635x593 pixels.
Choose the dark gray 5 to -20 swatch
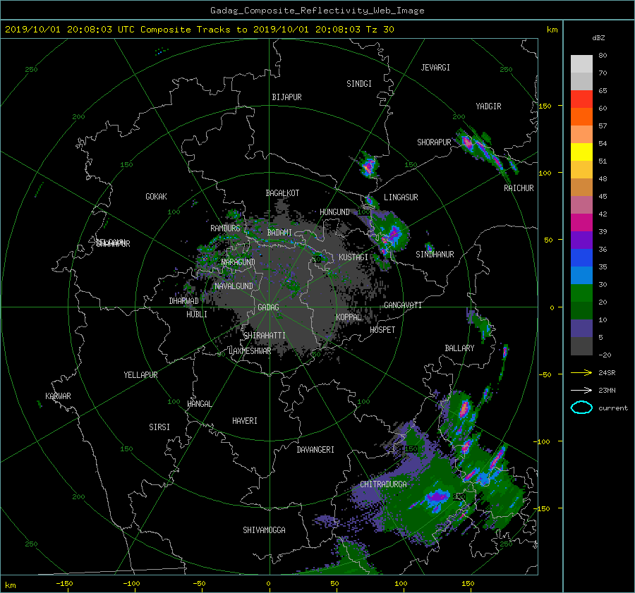coord(581,346)
